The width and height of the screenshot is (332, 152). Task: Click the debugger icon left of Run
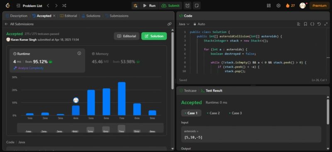tap(136, 6)
